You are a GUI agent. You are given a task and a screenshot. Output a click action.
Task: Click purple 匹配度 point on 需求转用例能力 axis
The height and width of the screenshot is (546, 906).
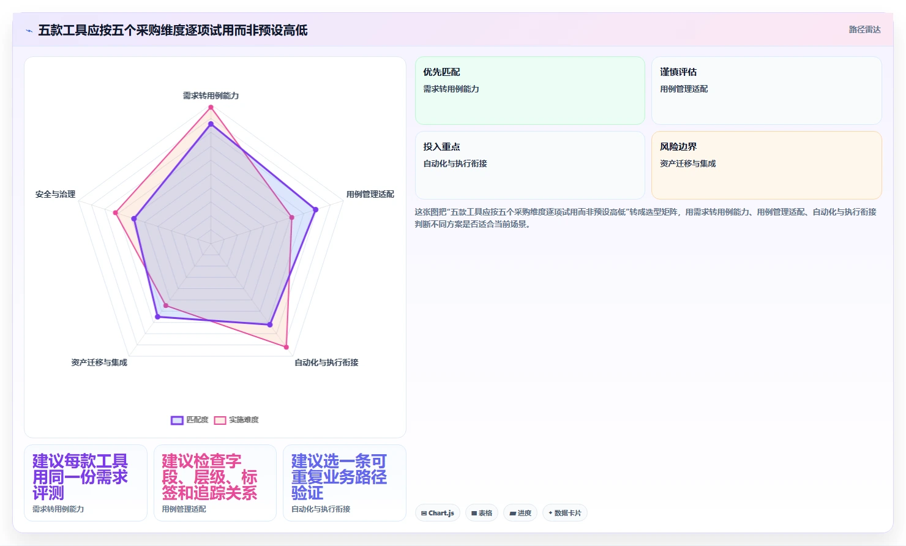point(211,124)
